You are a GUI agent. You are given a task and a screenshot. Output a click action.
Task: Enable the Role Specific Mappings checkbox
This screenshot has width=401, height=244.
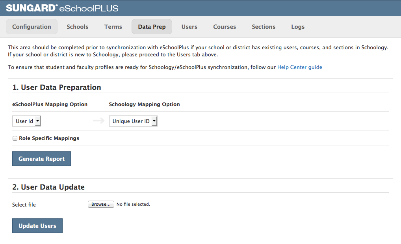(x=15, y=138)
